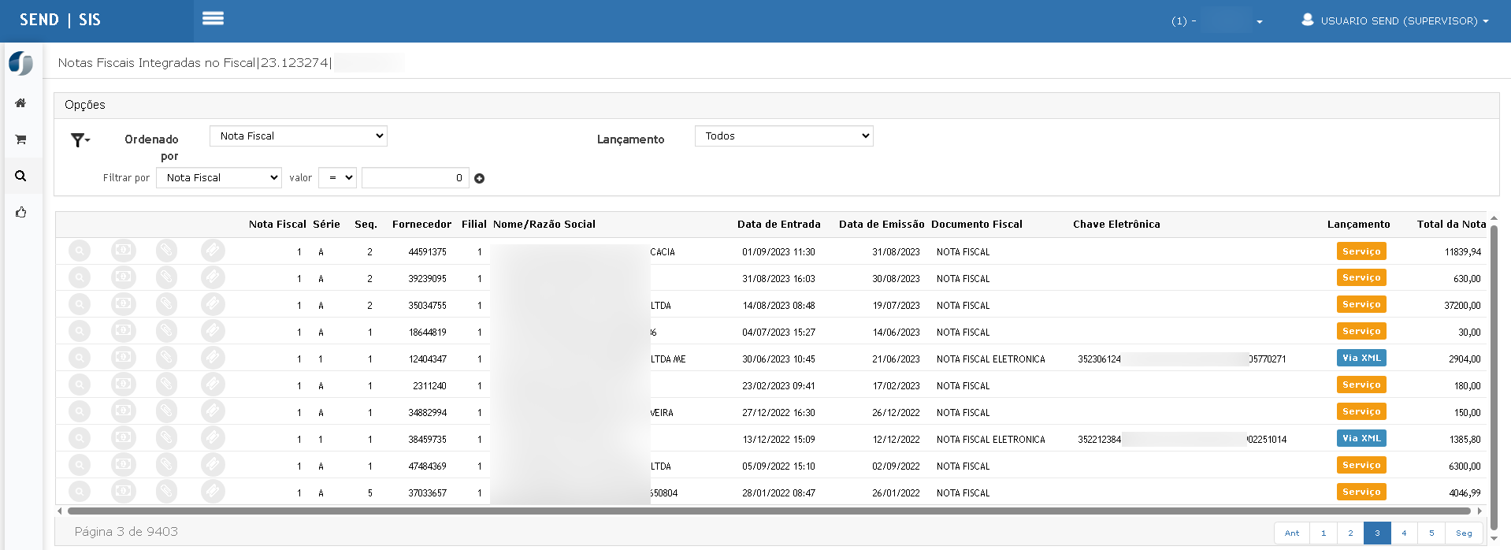
Task: Click the thumbs-up sidebar icon
Action: click(x=20, y=212)
